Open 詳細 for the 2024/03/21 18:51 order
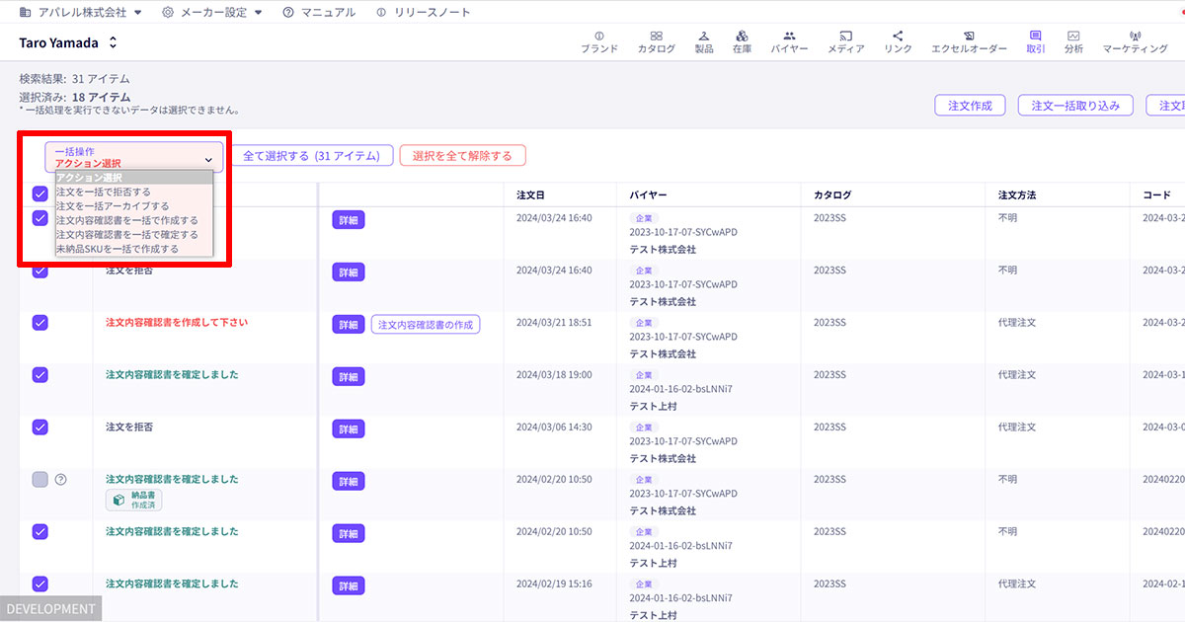Image resolution: width=1185 pixels, height=622 pixels. tap(348, 325)
